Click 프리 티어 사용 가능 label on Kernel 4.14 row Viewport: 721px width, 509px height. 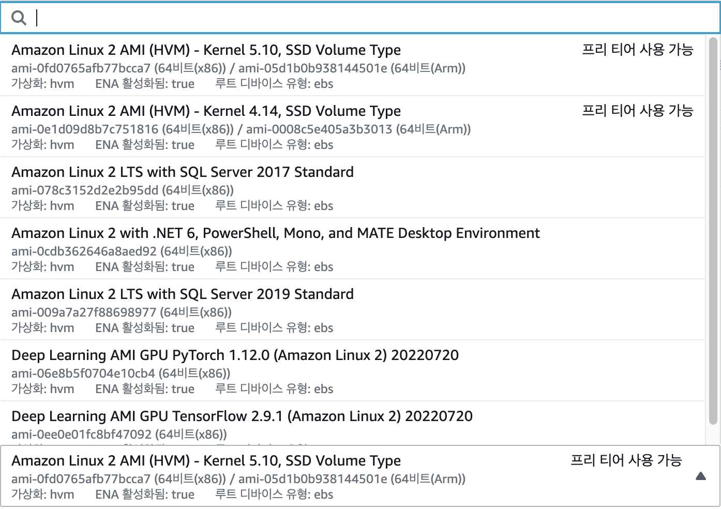[x=637, y=111]
